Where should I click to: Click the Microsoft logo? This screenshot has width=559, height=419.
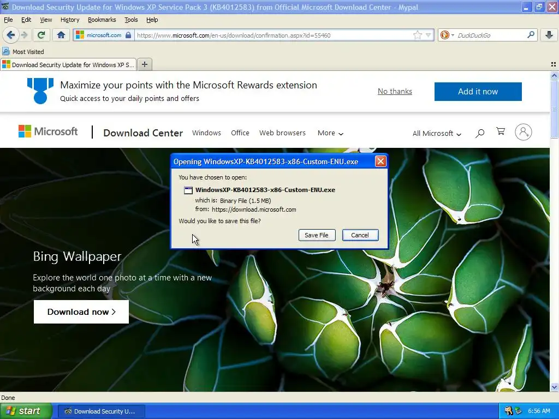point(48,131)
